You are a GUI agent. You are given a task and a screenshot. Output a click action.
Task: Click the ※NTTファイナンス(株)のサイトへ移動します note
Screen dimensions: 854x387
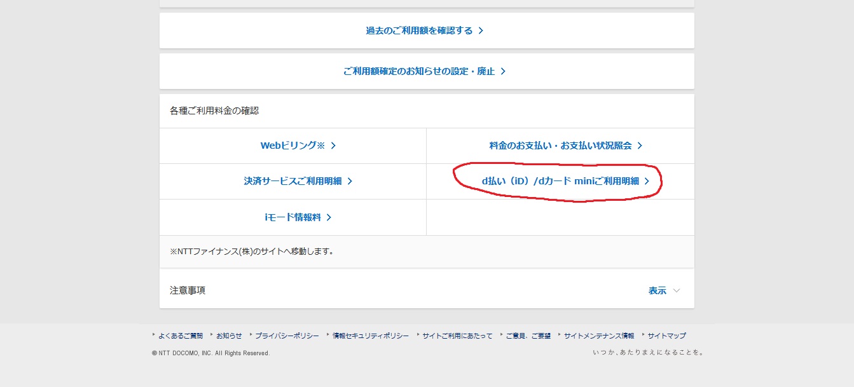tap(252, 252)
